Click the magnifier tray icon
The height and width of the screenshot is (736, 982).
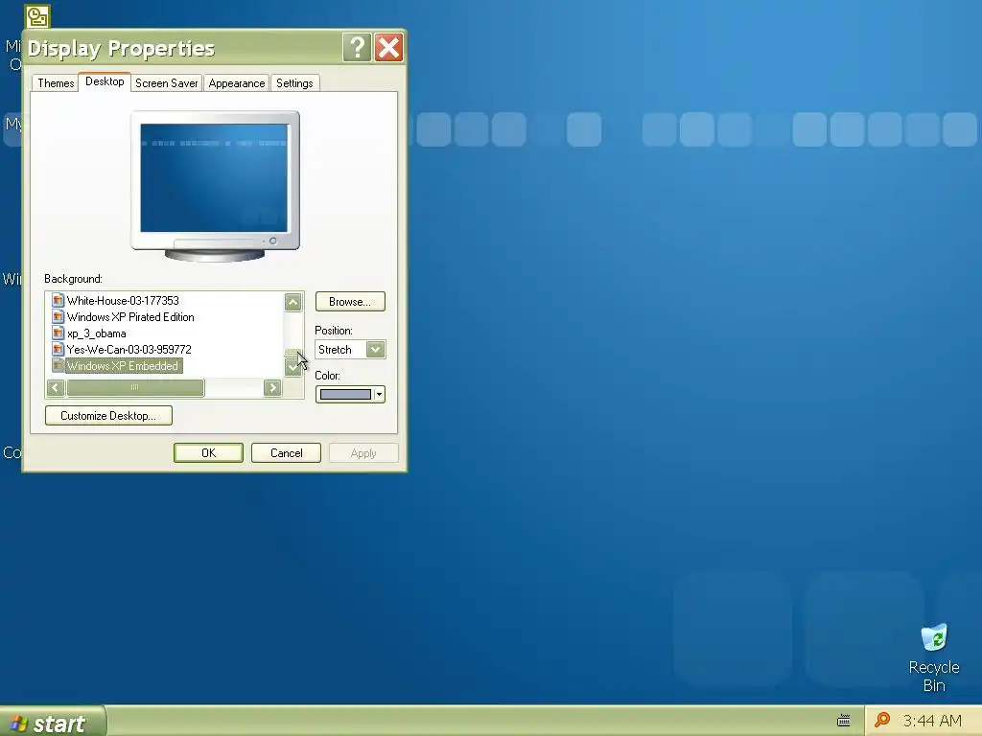882,720
